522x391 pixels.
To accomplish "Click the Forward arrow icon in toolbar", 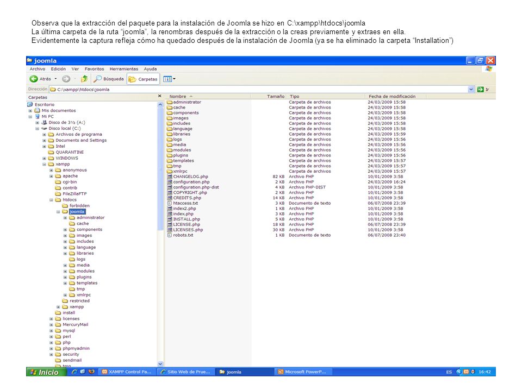I will pos(66,79).
